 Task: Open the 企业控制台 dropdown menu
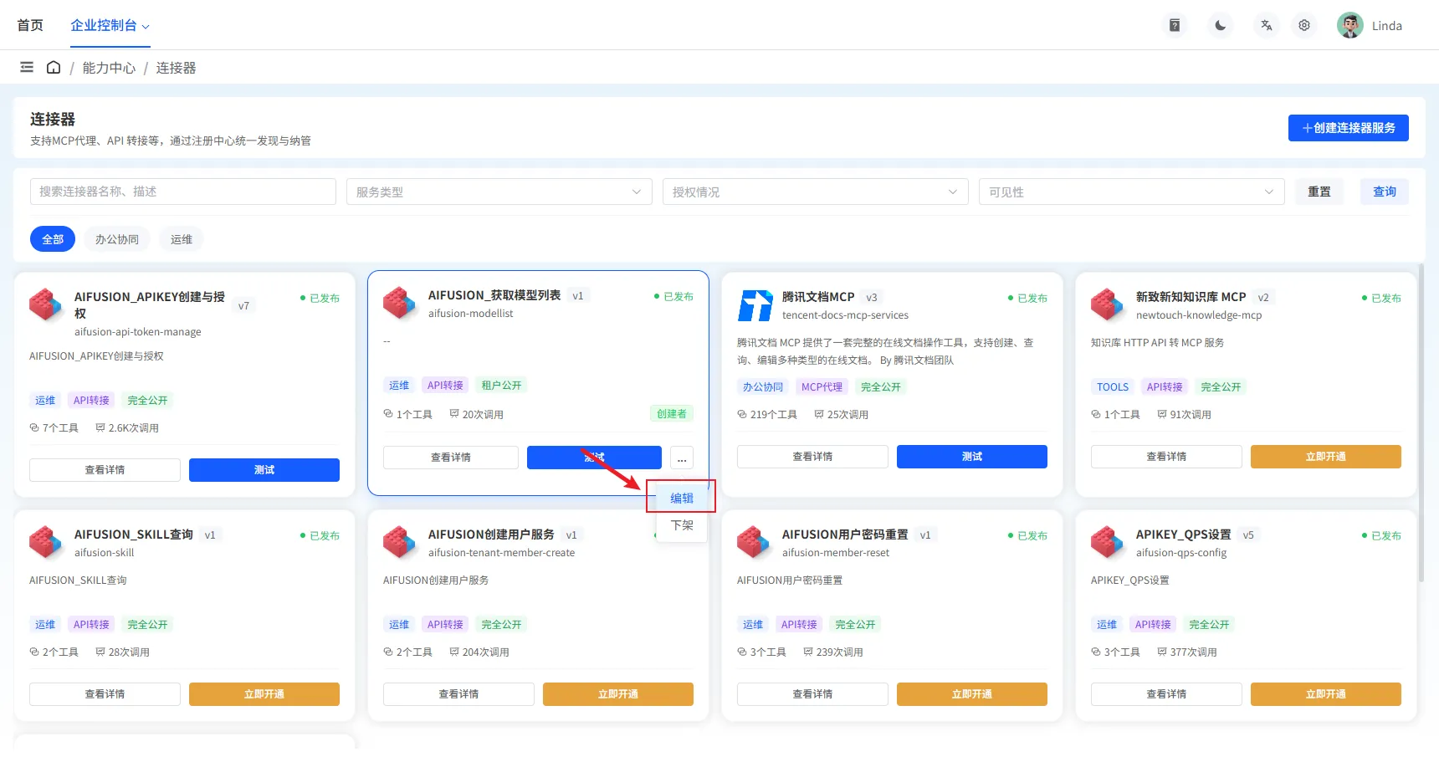click(110, 25)
